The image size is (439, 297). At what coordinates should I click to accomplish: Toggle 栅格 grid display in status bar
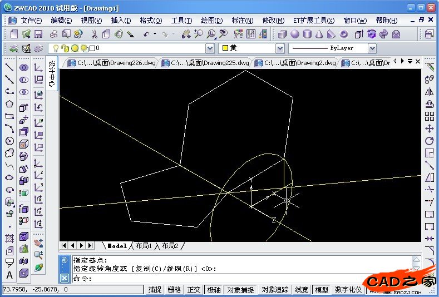174,289
